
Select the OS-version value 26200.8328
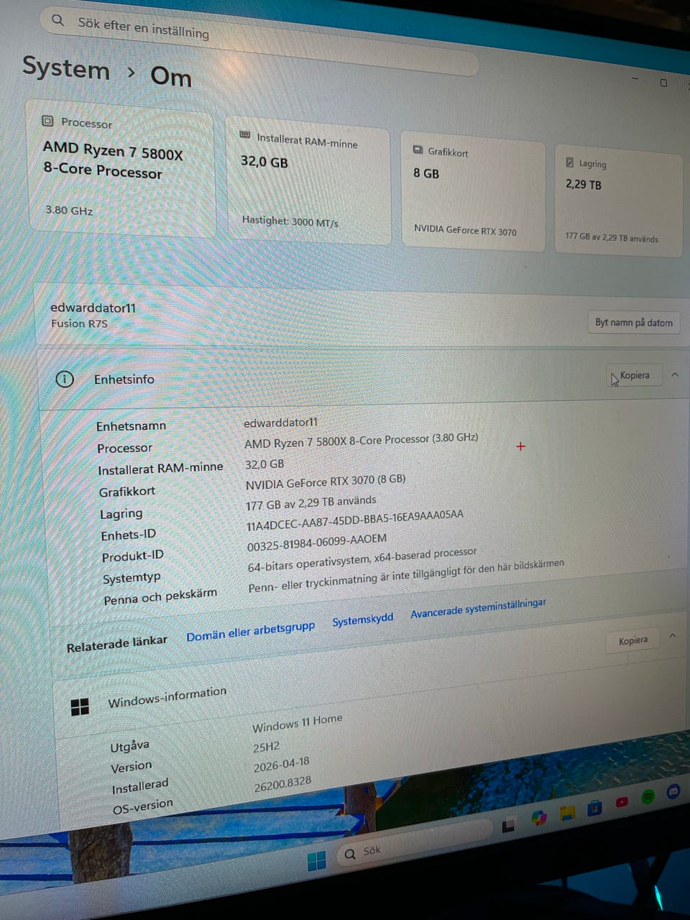click(x=282, y=784)
